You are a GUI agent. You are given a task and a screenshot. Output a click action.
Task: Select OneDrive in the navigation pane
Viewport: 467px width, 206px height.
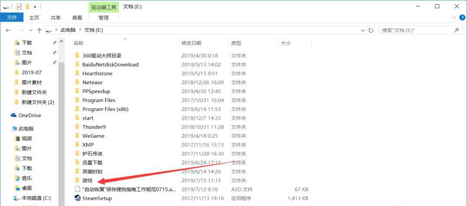30,115
